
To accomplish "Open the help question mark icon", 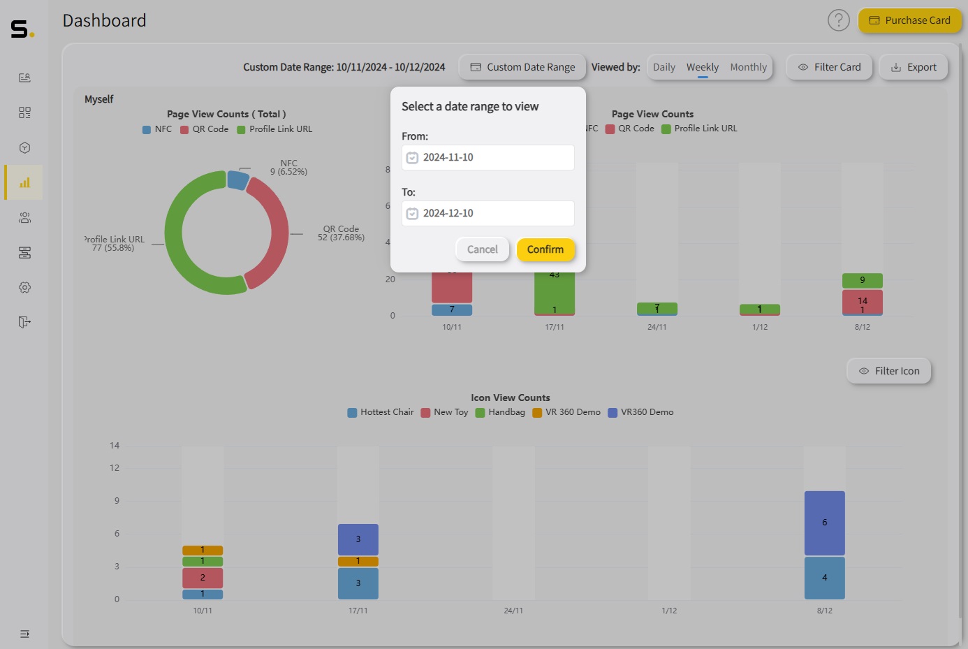I will [x=839, y=20].
